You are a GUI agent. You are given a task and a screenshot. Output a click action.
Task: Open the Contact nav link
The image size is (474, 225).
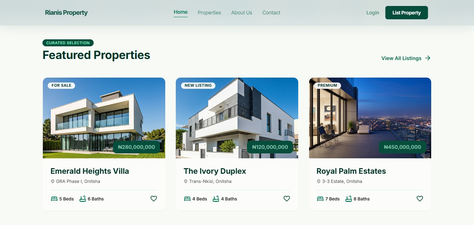[271, 13]
